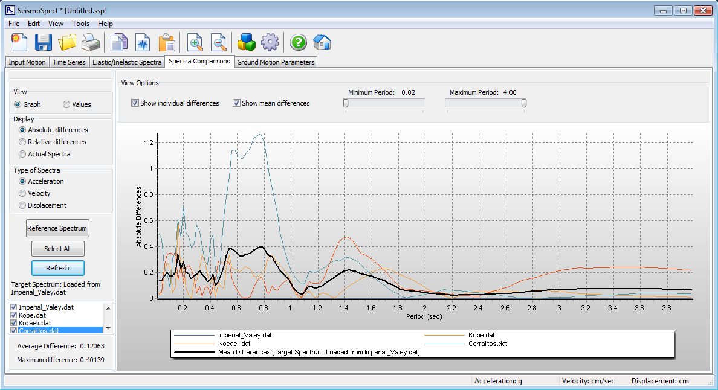Toggle the Show mean differences checkbox
Screen dimensions: 718x390
(236, 103)
